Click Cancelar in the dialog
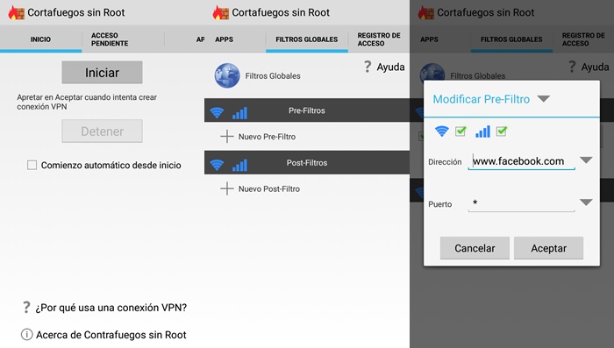614x348 pixels. tap(475, 248)
